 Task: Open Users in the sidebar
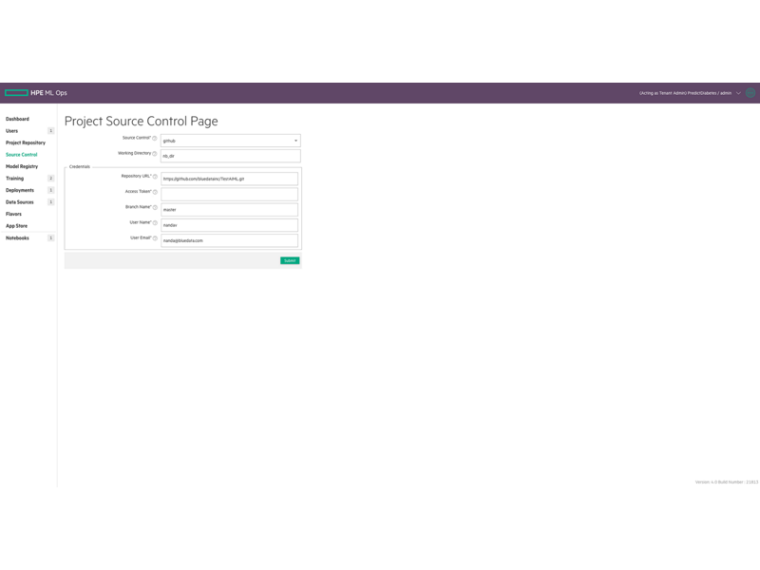click(11, 131)
